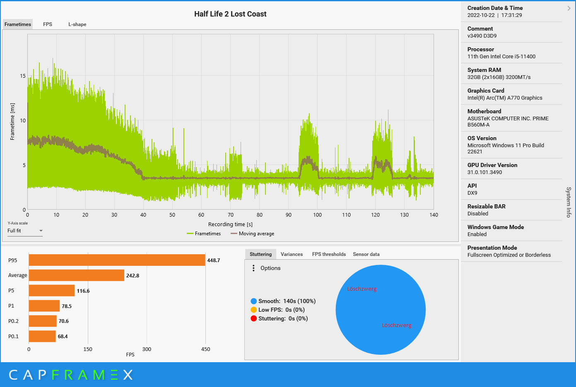Click Windows Game Mode value Enabled

pos(477,234)
